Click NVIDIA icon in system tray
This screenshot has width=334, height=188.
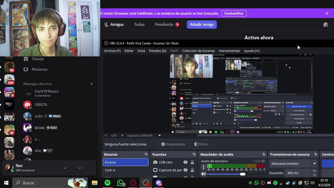(250, 183)
